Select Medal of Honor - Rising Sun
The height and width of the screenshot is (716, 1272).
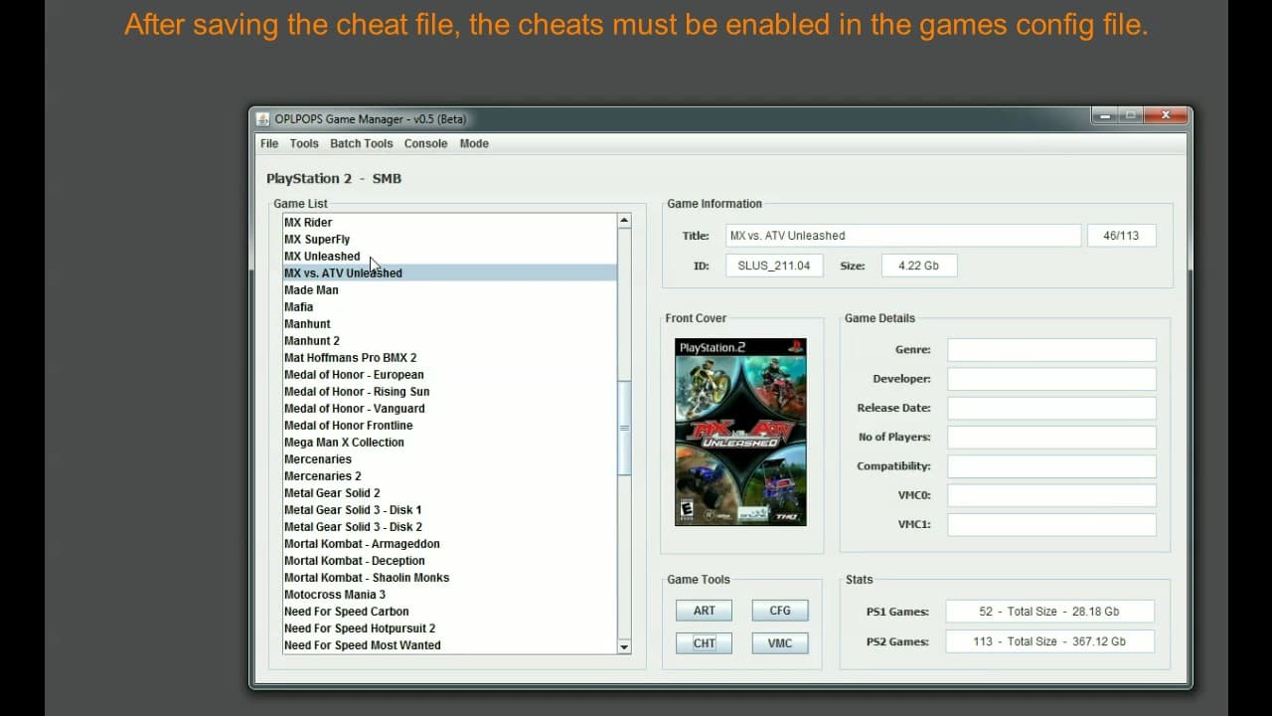(449, 392)
